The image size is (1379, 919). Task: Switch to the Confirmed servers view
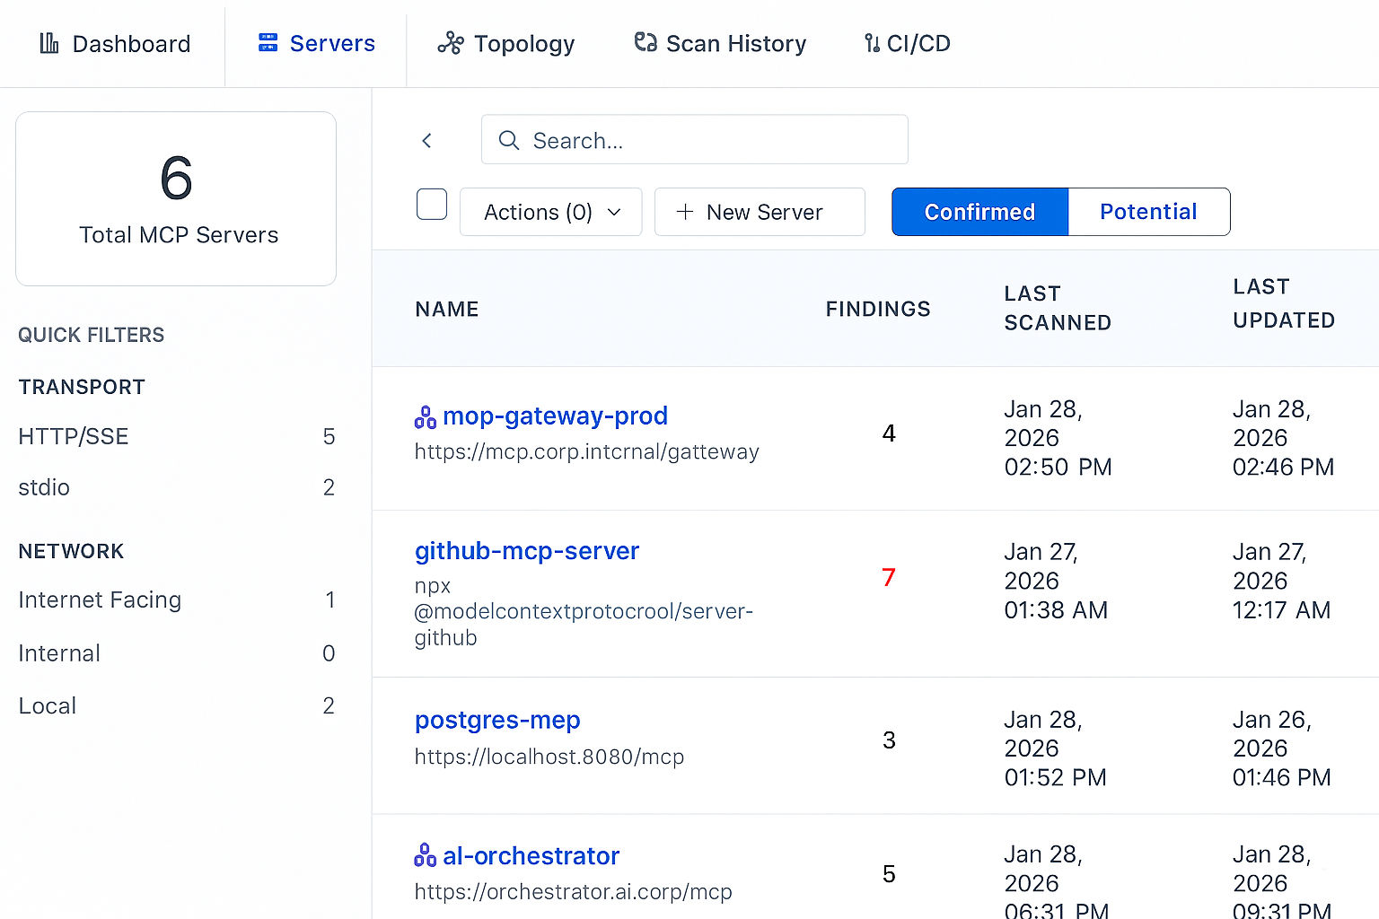point(979,212)
